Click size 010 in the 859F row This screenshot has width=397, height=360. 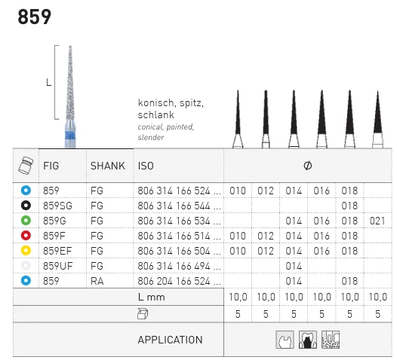click(x=238, y=236)
